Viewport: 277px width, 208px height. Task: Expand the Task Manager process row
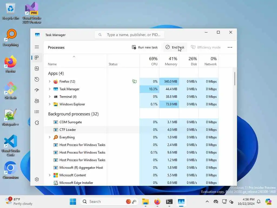click(50, 89)
